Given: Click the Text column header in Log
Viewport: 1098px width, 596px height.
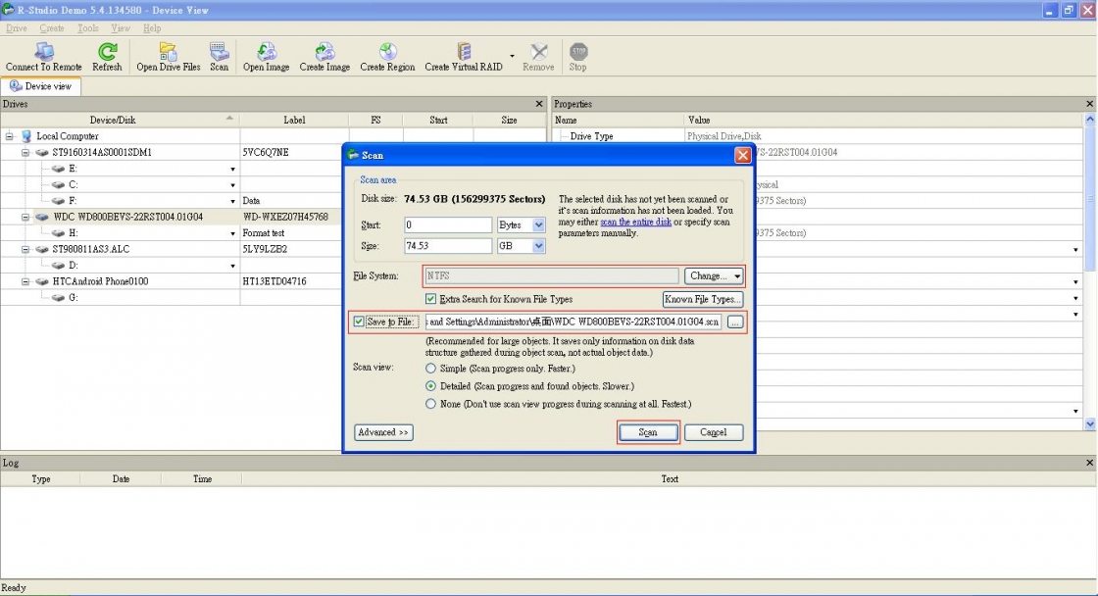Looking at the screenshot, I should click(670, 479).
